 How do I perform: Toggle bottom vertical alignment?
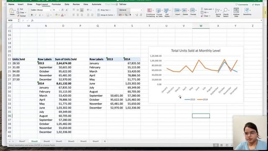82,10
